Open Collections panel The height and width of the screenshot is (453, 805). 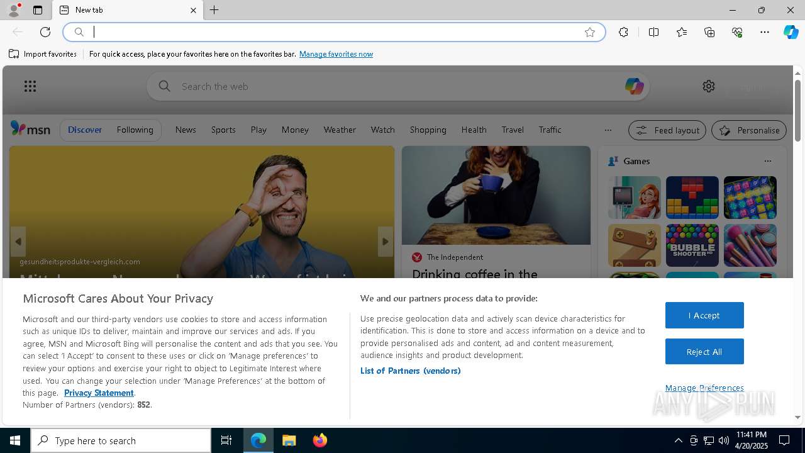709,32
